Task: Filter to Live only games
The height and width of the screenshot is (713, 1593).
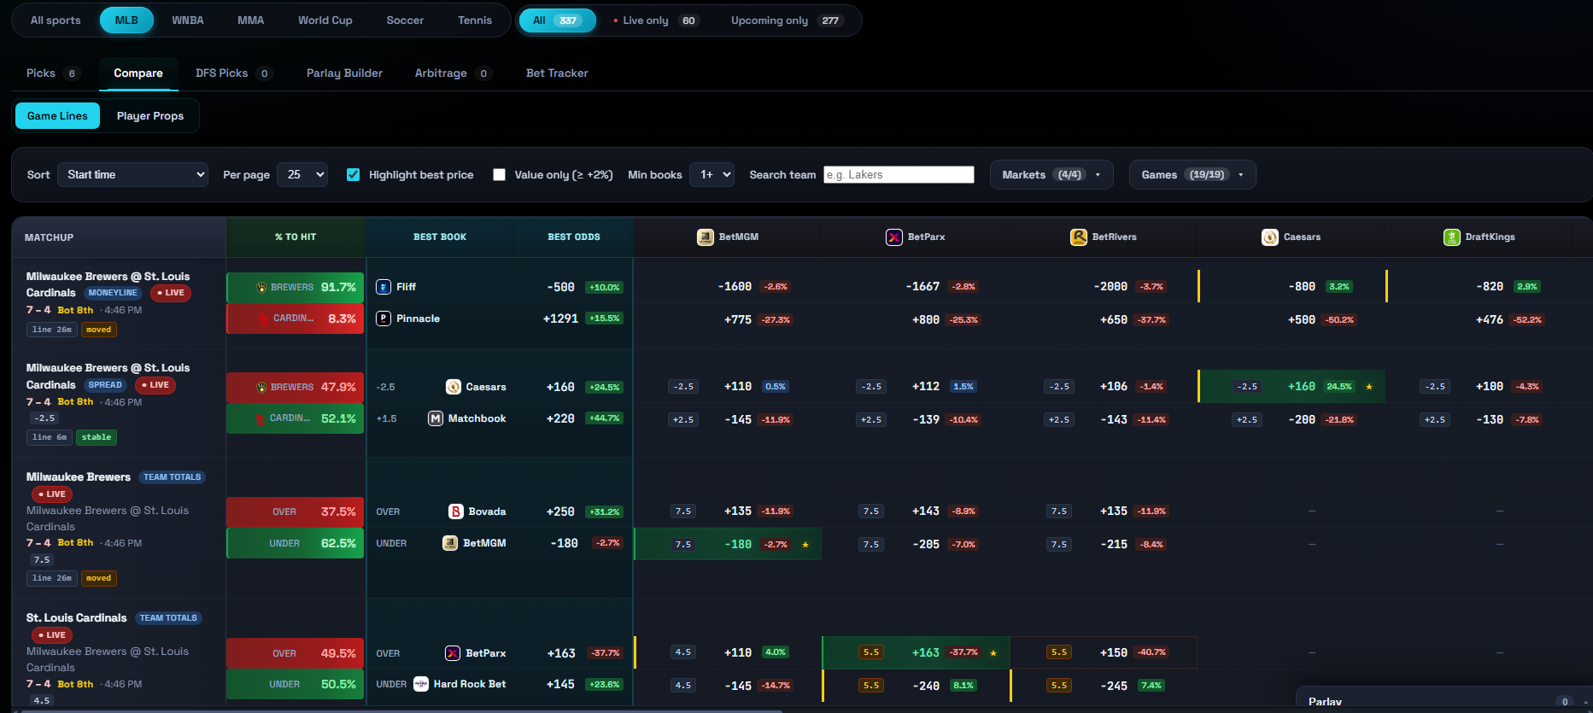Action: (x=655, y=20)
